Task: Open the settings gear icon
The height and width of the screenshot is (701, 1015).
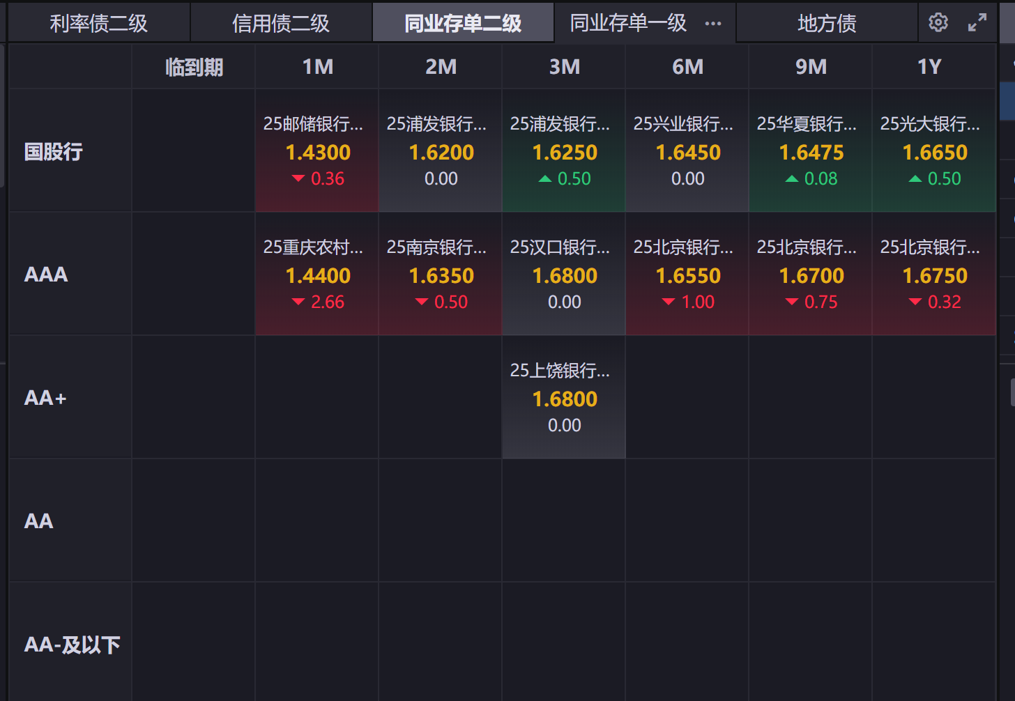Action: pyautogui.click(x=938, y=22)
